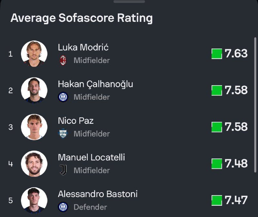258x217 pixels.
Task: Click Inter badge beside Alessandro Bastoni
Action: pos(63,207)
